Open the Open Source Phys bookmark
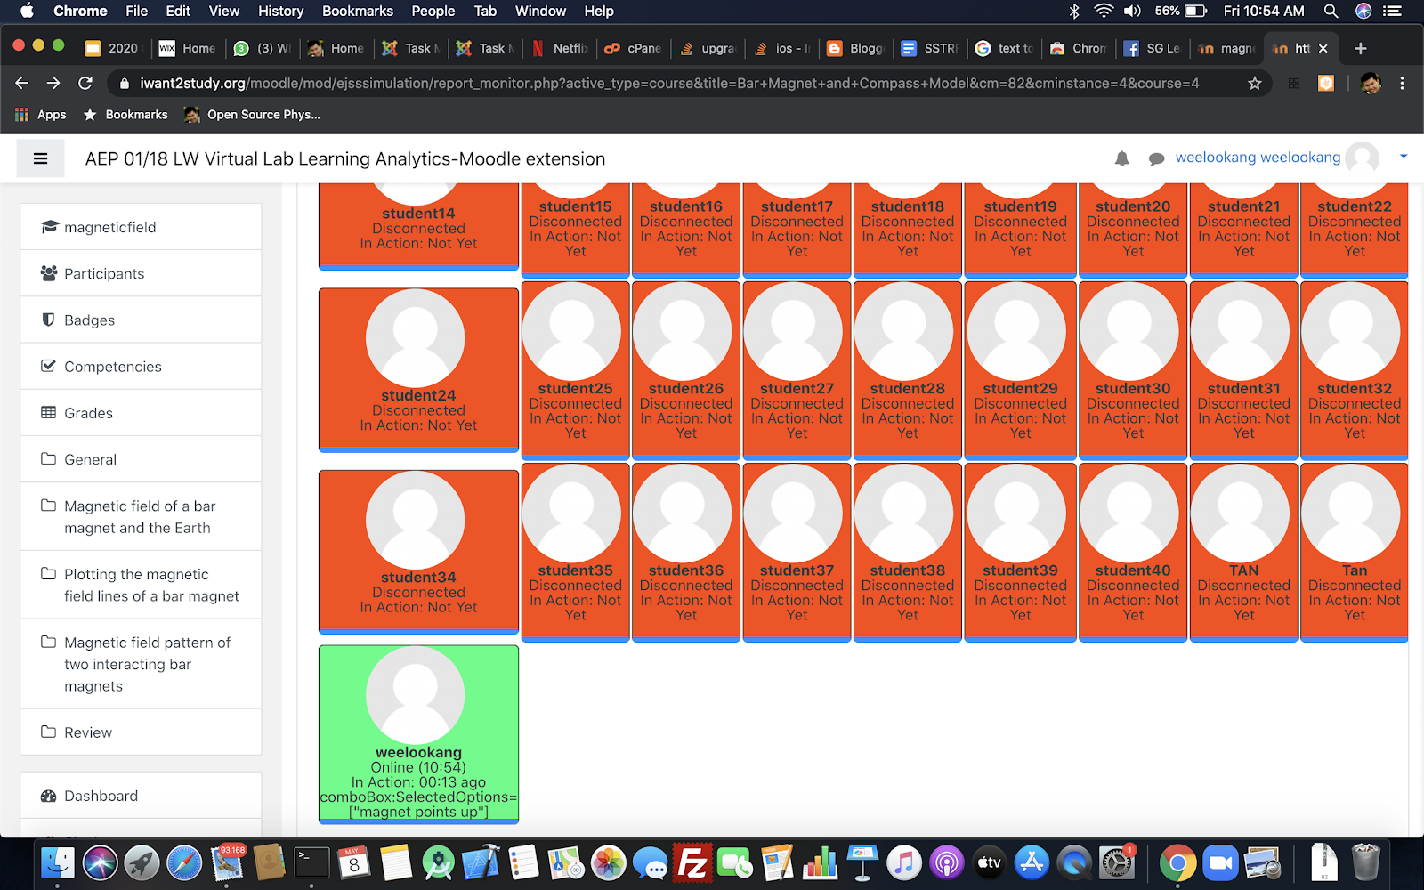The width and height of the screenshot is (1424, 890). [252, 114]
